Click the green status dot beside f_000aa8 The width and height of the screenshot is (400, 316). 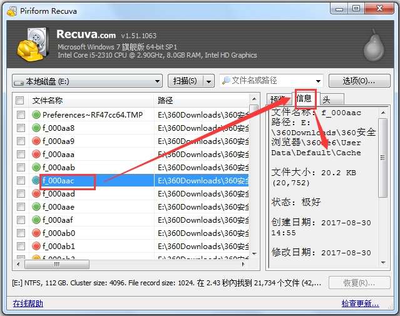coord(36,128)
